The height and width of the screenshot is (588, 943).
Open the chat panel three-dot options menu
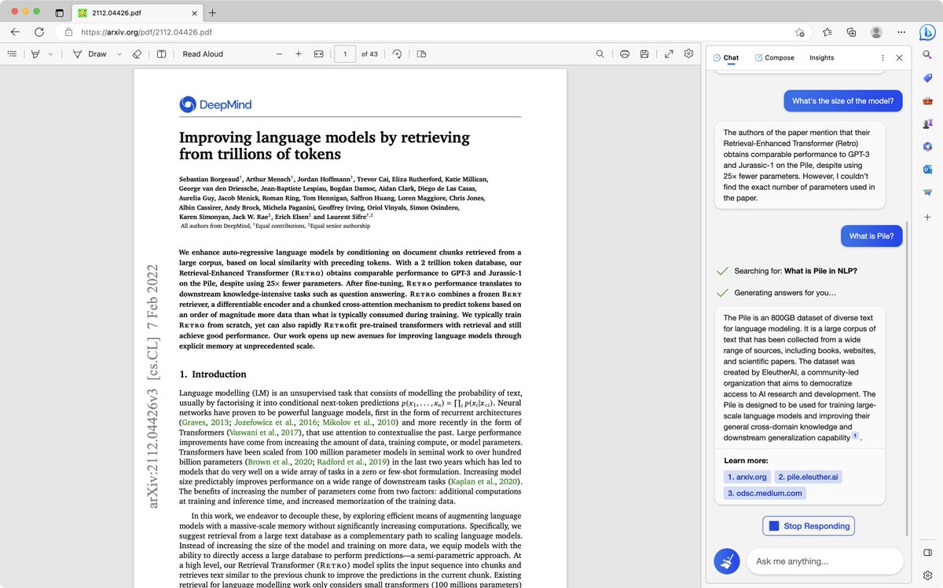point(882,57)
